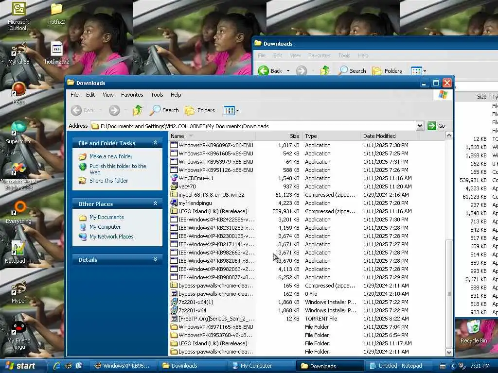Screen dimensions: 498x373
Task: Select Microsoft Visual Studio 2008 shortcut
Action: coord(18,176)
